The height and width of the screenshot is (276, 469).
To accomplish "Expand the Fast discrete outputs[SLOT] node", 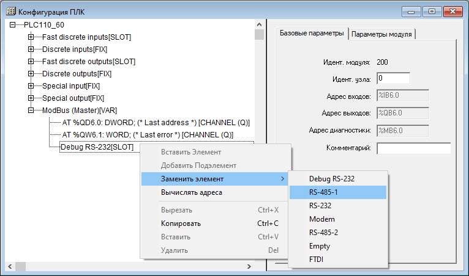I will (31, 62).
